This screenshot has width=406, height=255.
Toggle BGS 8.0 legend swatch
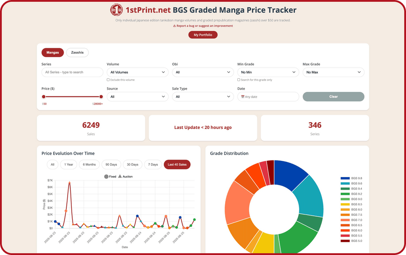point(345,209)
